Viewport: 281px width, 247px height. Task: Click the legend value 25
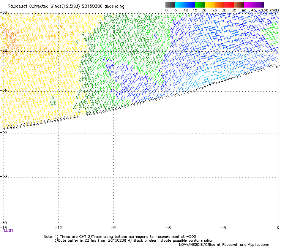215,10
